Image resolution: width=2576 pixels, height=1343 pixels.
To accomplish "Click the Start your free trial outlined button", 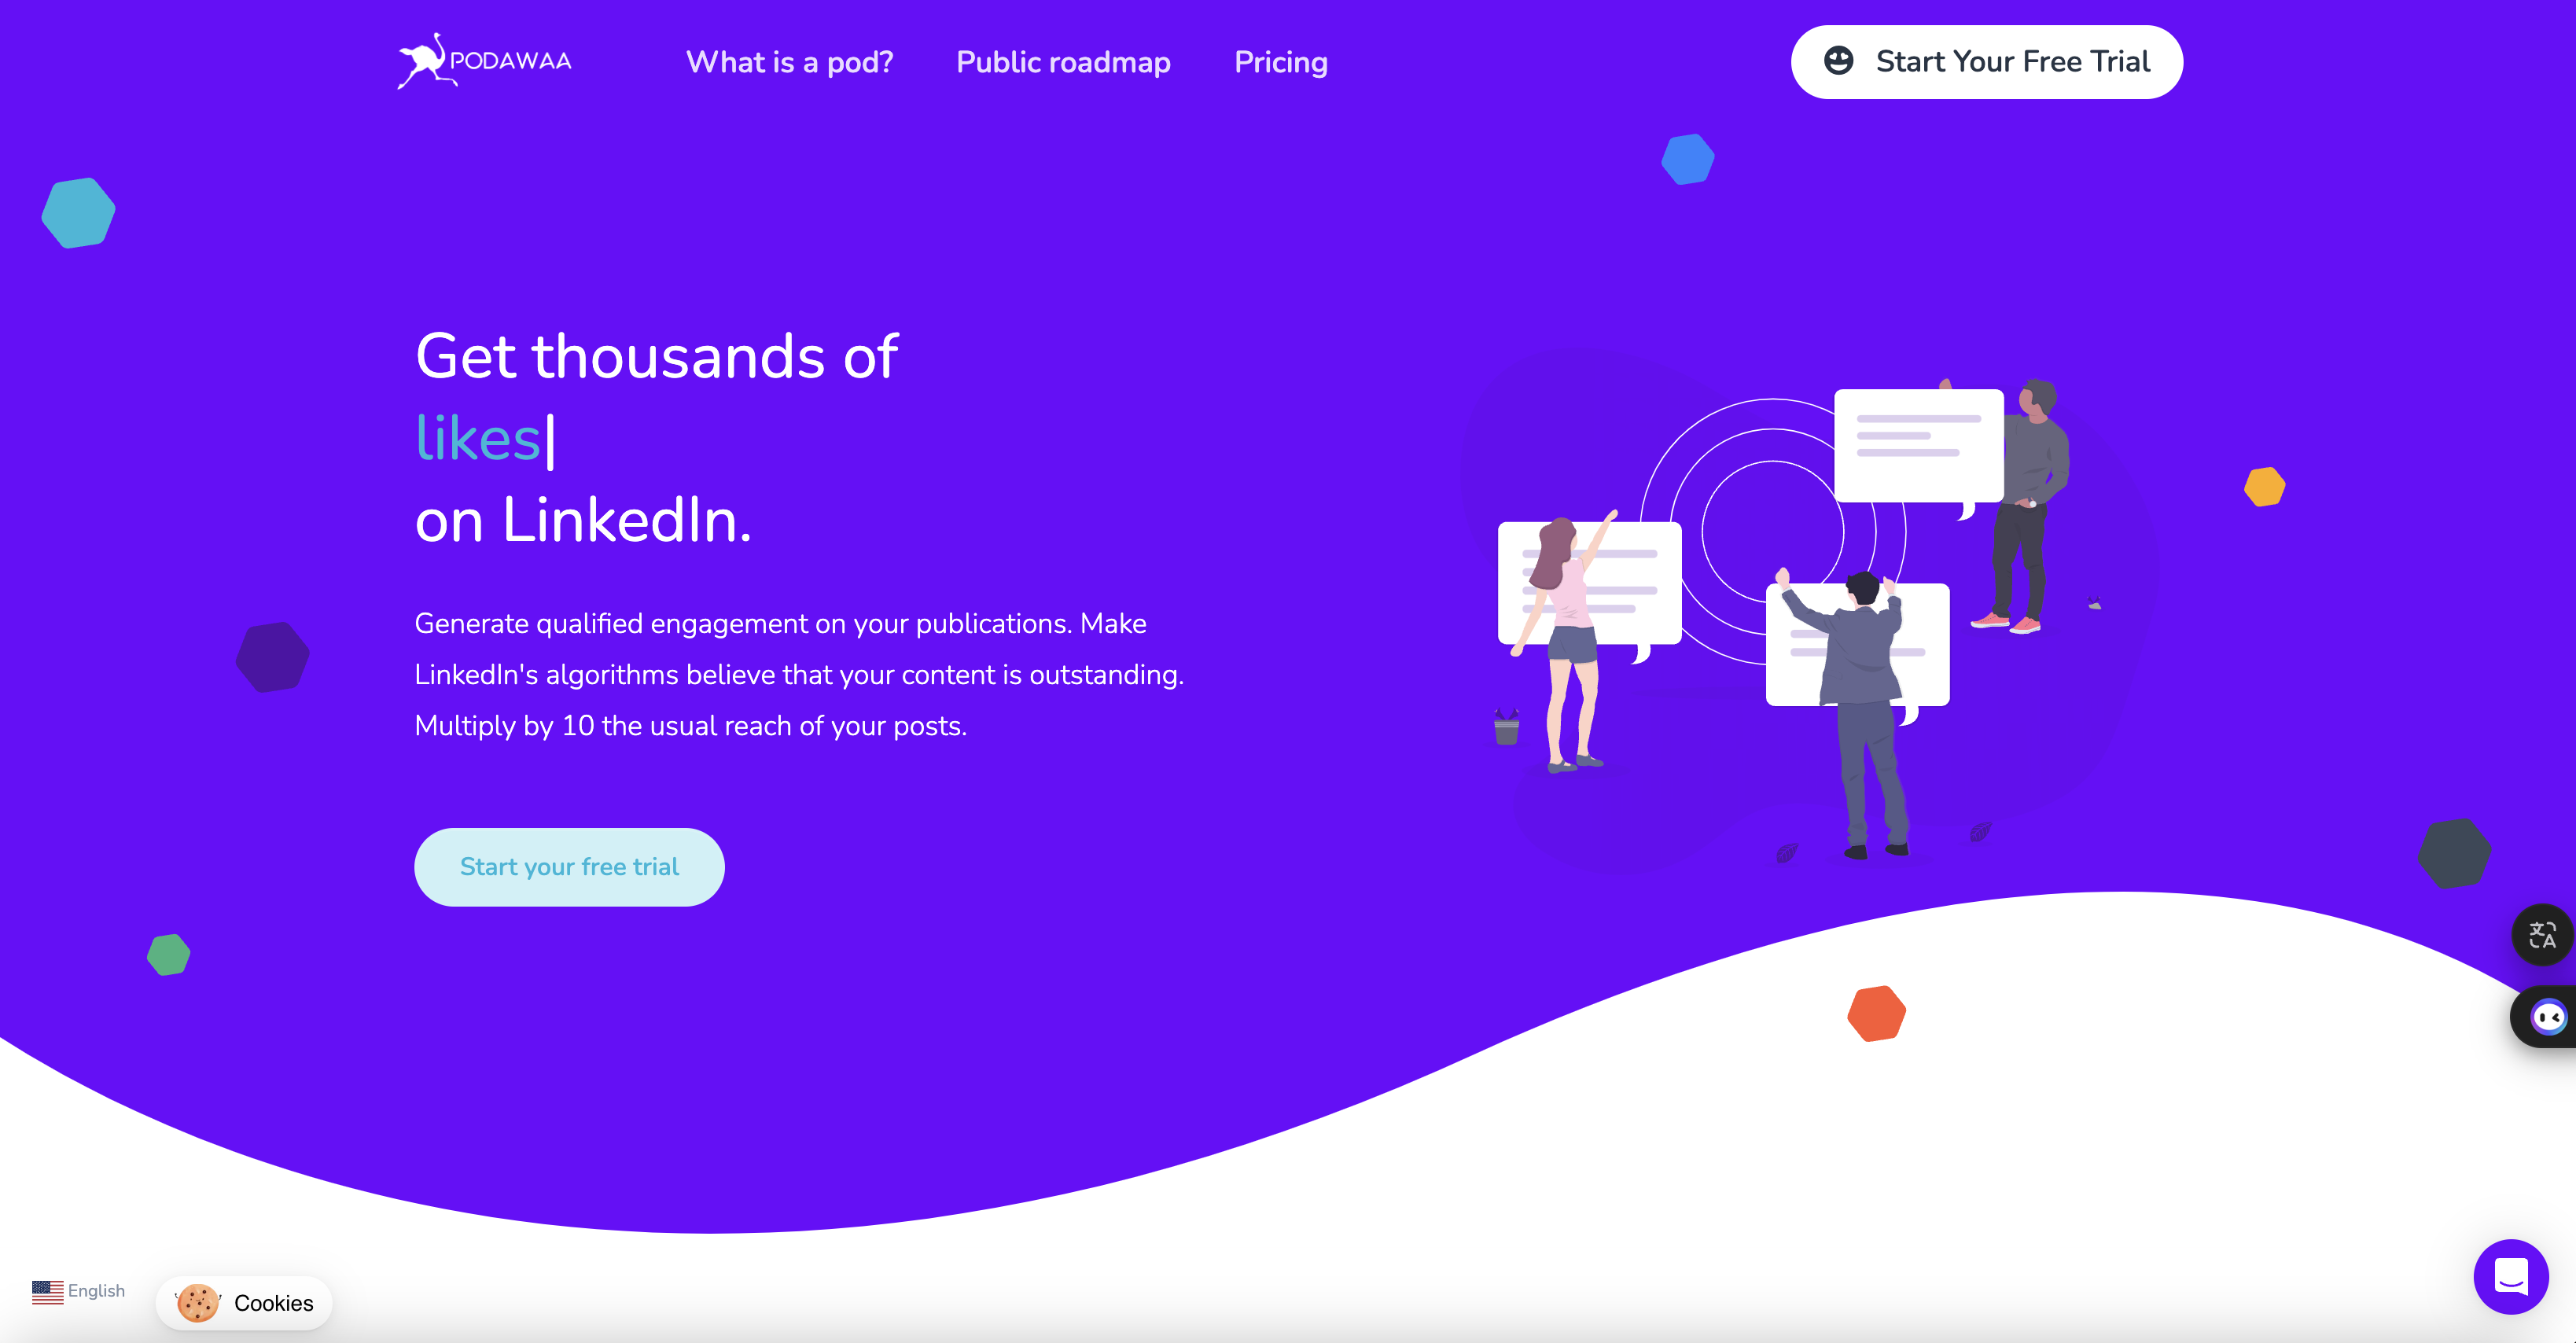I will 571,867.
